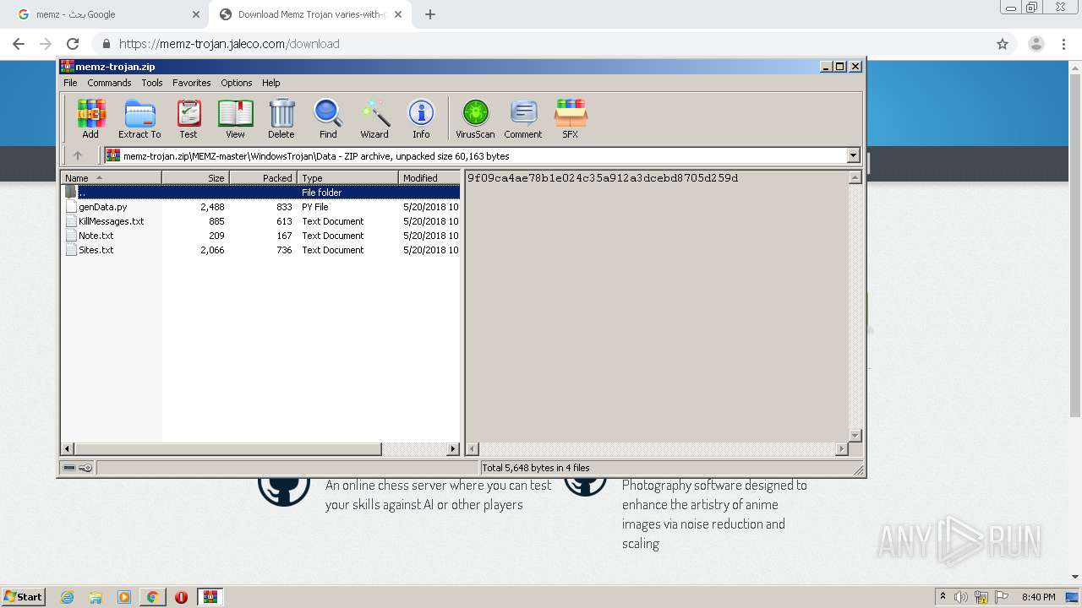This screenshot has width=1082, height=608.
Task: Show hidden system tray icons
Action: coord(943,597)
